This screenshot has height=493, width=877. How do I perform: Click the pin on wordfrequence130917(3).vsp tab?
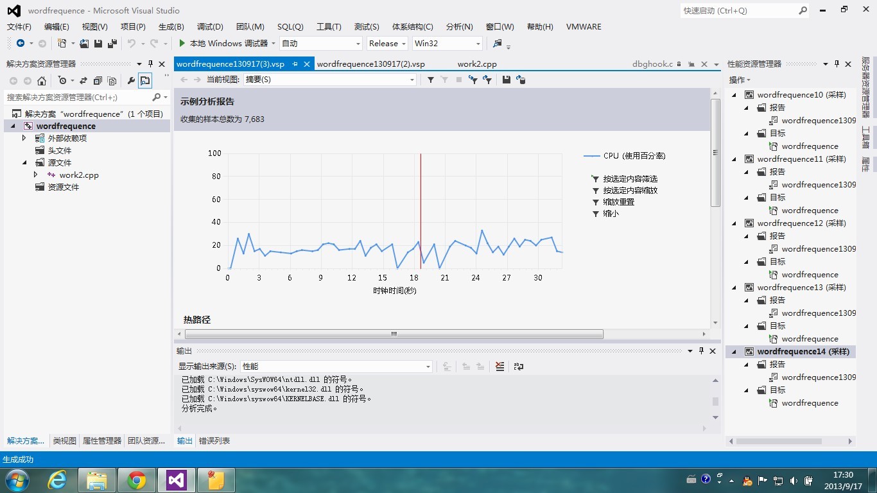coord(295,64)
